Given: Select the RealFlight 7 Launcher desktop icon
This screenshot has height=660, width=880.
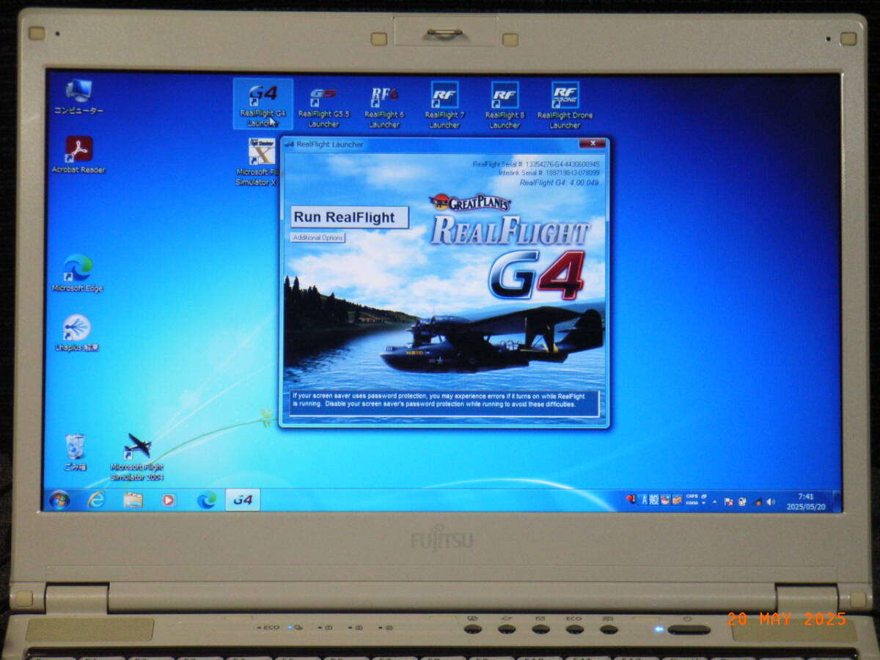Looking at the screenshot, I should pos(444,104).
